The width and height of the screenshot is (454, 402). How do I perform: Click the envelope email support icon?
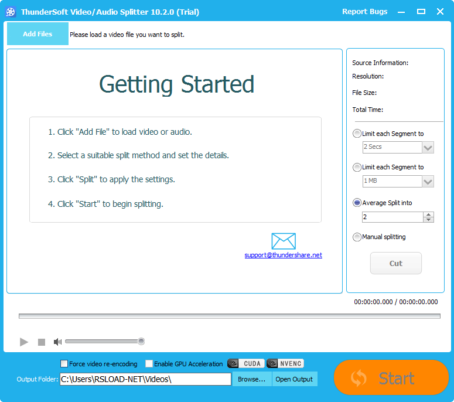point(284,241)
